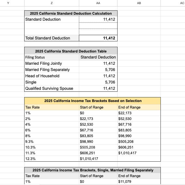The width and height of the screenshot is (185, 185).
Task: Click the yellow 'Brackets Based on Selection' title
Action: point(93,101)
